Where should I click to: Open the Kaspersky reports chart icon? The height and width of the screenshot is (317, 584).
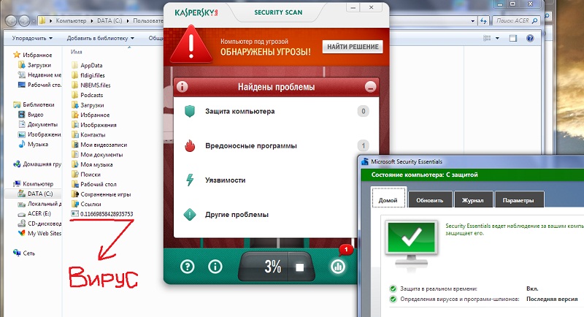(338, 267)
